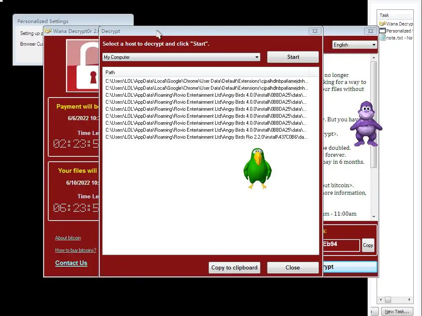Viewport: 422px width, 316px height.
Task: Click the Wana Decrypt0r title bar icon
Action: 48,31
